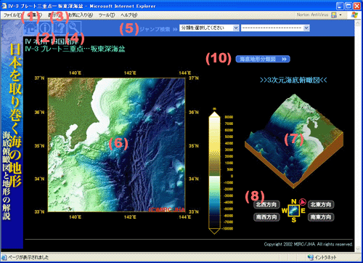
Task: Open the ファイル(F) menu
Action: [x=12, y=15]
